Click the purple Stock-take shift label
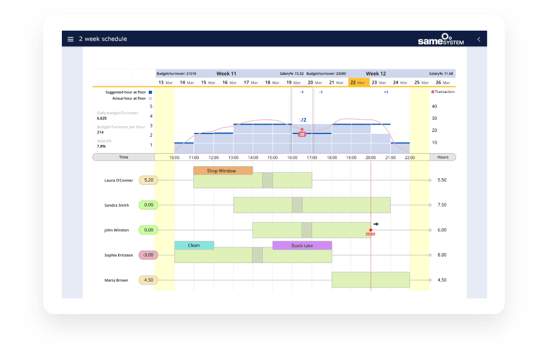 click(303, 246)
